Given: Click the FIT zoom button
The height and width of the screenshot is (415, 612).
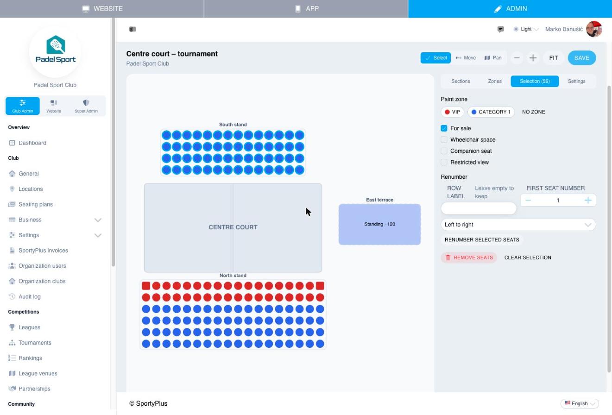Looking at the screenshot, I should (554, 58).
